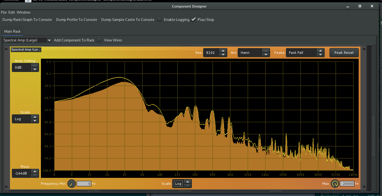382x196 pixels.
Task: Click the left Scale Log field
Action: (x=22, y=119)
